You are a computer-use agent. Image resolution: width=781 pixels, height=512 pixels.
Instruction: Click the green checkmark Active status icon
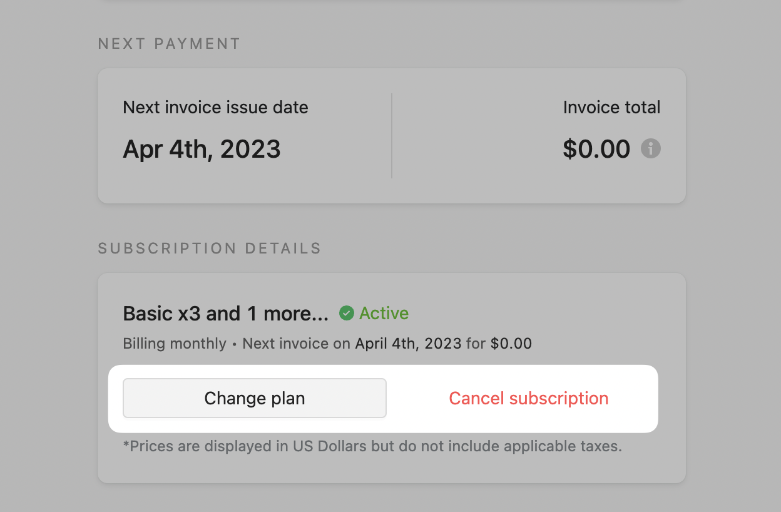(347, 313)
